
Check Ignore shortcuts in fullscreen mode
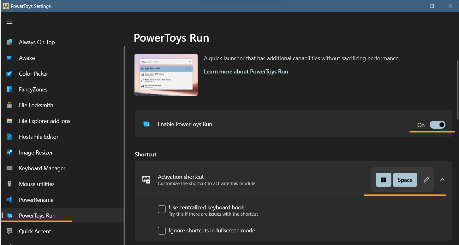(x=162, y=230)
